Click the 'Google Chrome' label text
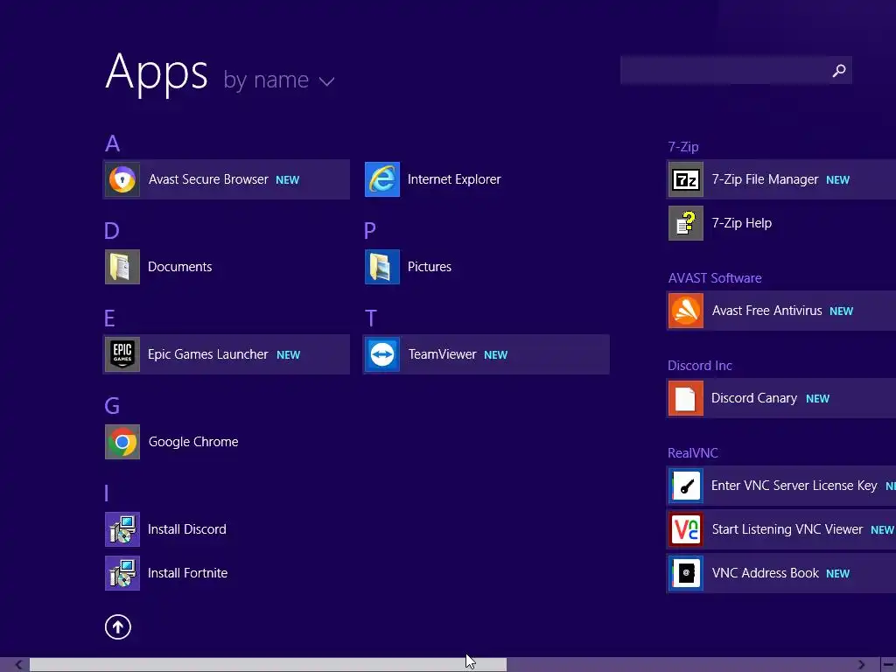 193,442
